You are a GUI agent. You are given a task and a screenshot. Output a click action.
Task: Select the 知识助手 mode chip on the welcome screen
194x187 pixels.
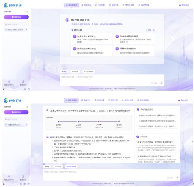coord(75,72)
